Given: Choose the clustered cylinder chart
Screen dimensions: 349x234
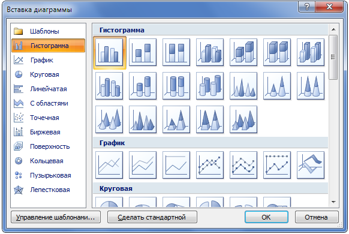Looking at the screenshot, I should [x=109, y=86].
